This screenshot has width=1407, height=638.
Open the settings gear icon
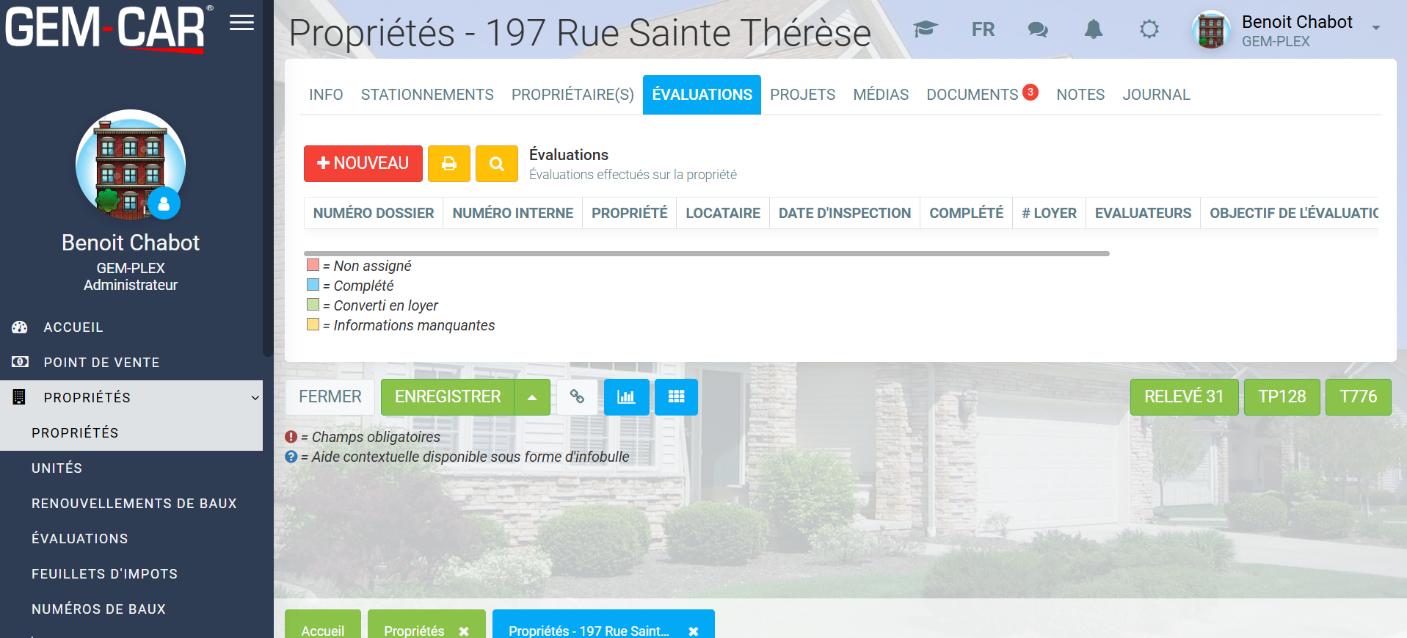[1149, 29]
